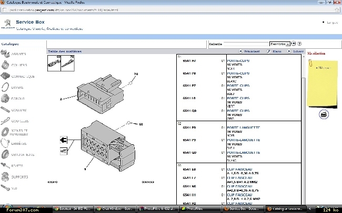Open PORTE-CLIPS 16 VOIES VERT link

(x=238, y=98)
